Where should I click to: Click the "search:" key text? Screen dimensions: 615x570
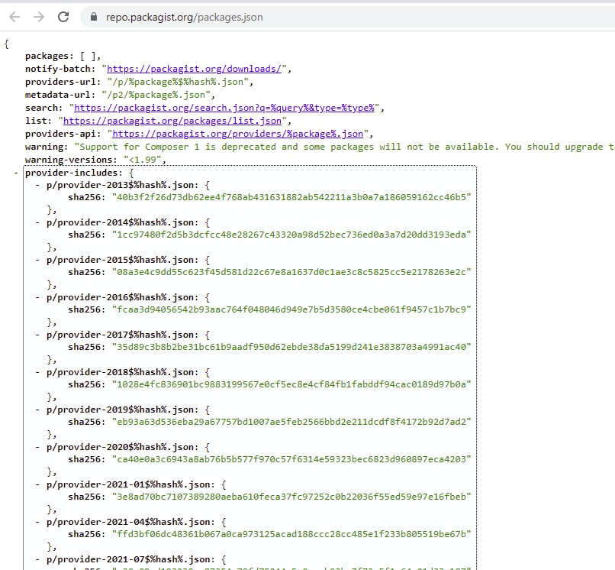pyautogui.click(x=43, y=108)
